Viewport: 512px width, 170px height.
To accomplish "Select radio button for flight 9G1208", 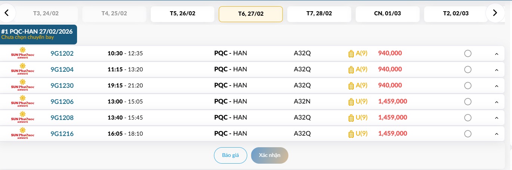I will [x=467, y=118].
